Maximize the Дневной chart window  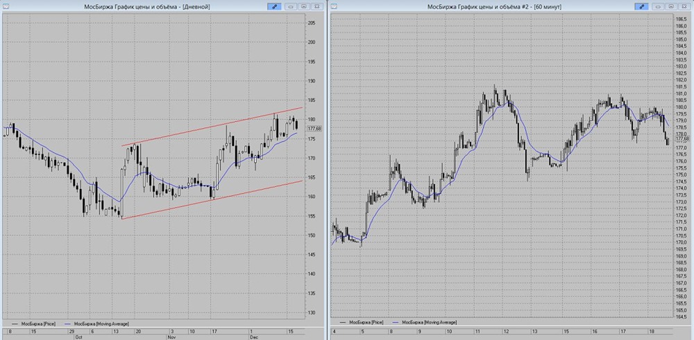click(304, 7)
